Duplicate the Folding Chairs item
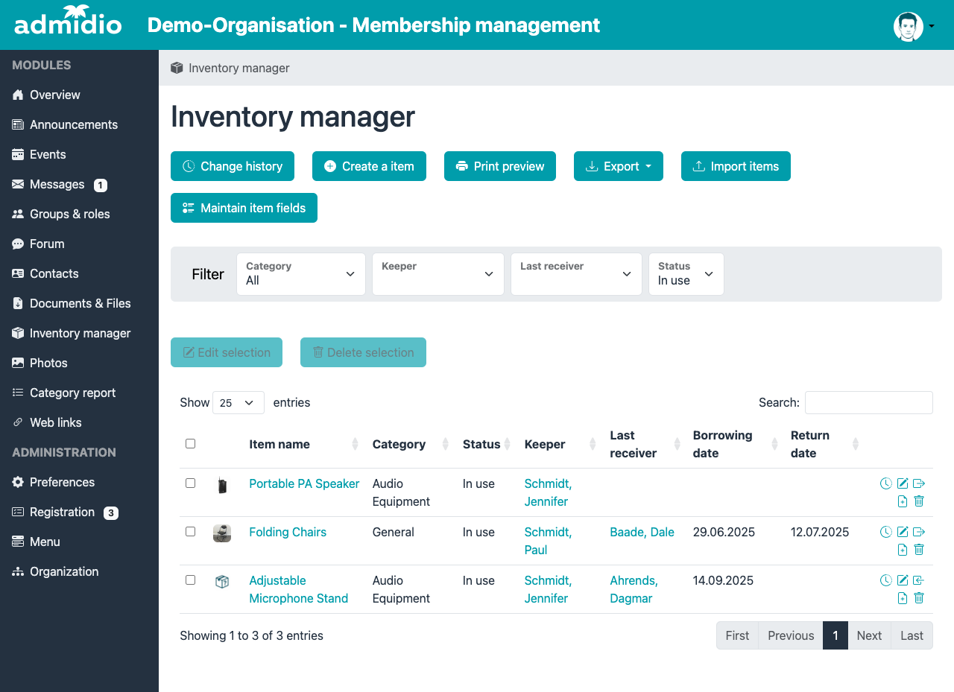This screenshot has width=954, height=692. tap(903, 550)
